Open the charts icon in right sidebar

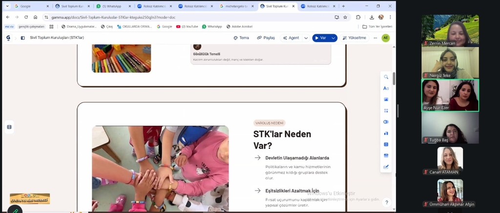coord(386,133)
